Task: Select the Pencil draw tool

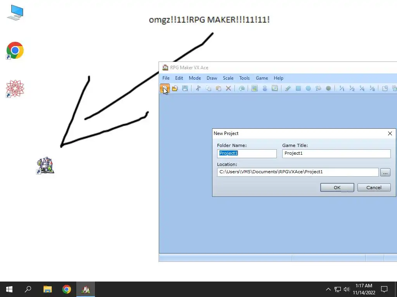Action: [x=288, y=88]
